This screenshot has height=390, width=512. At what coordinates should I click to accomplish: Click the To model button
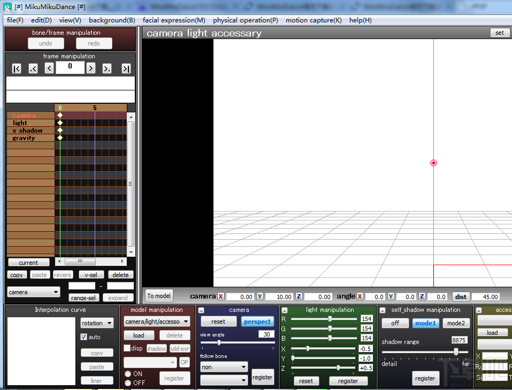pos(159,296)
